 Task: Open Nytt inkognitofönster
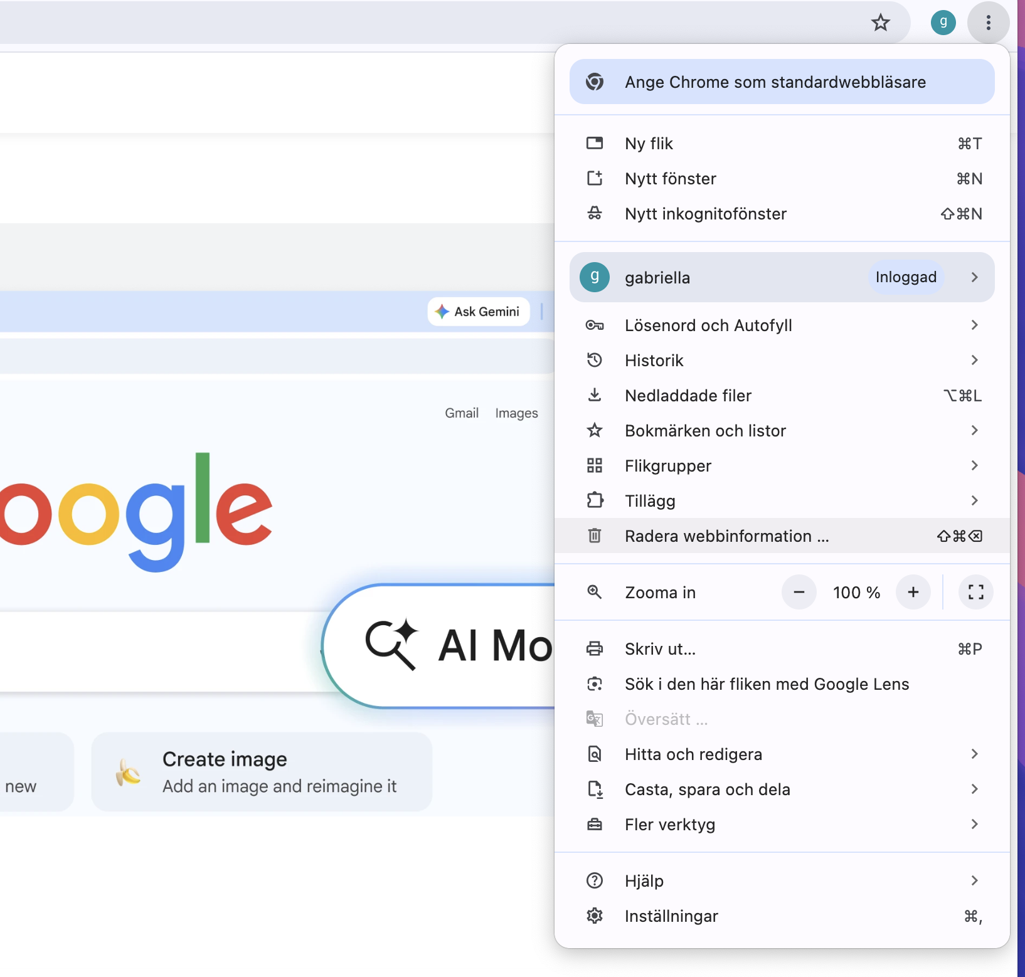(x=782, y=213)
